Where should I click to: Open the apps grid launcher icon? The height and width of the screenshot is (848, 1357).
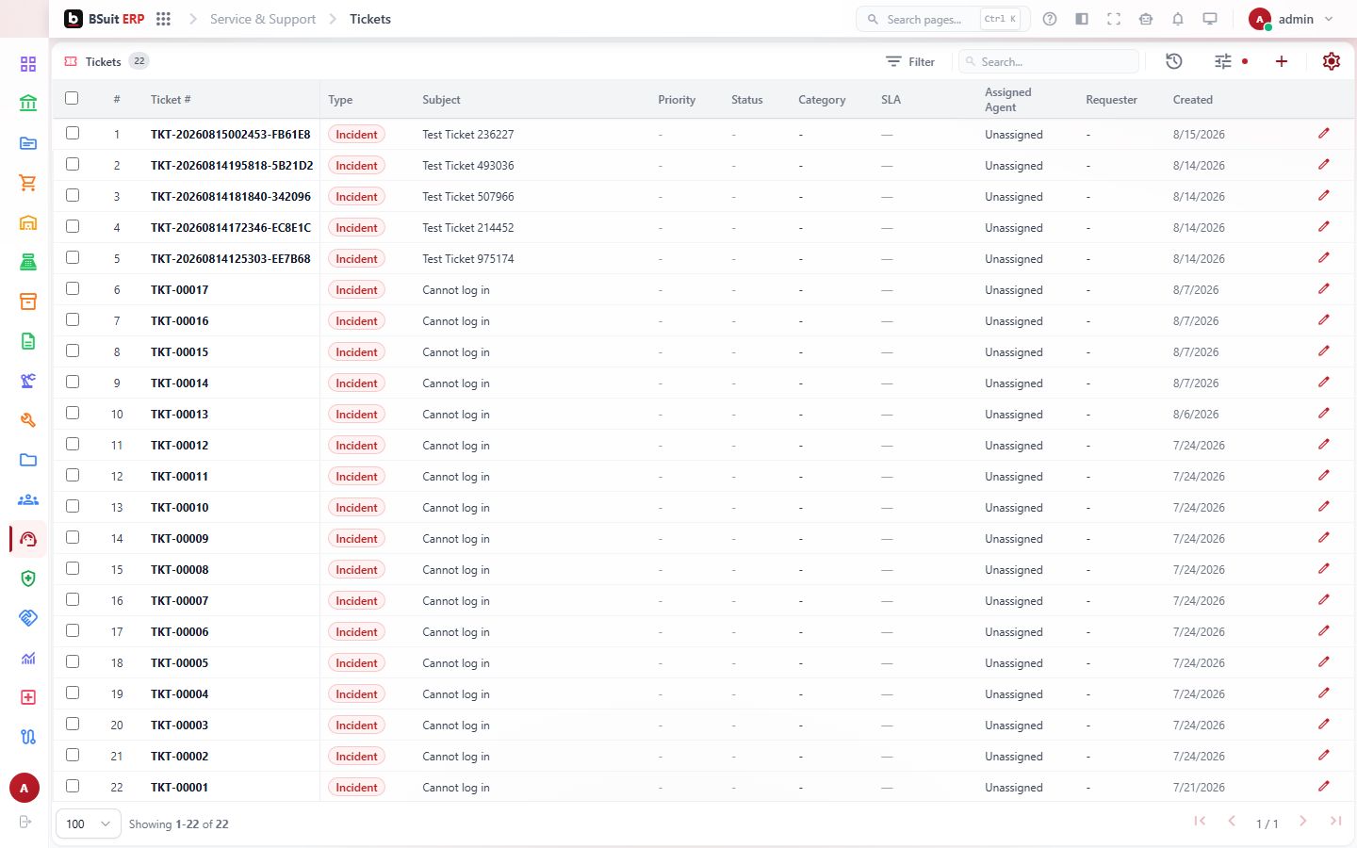coord(163,19)
